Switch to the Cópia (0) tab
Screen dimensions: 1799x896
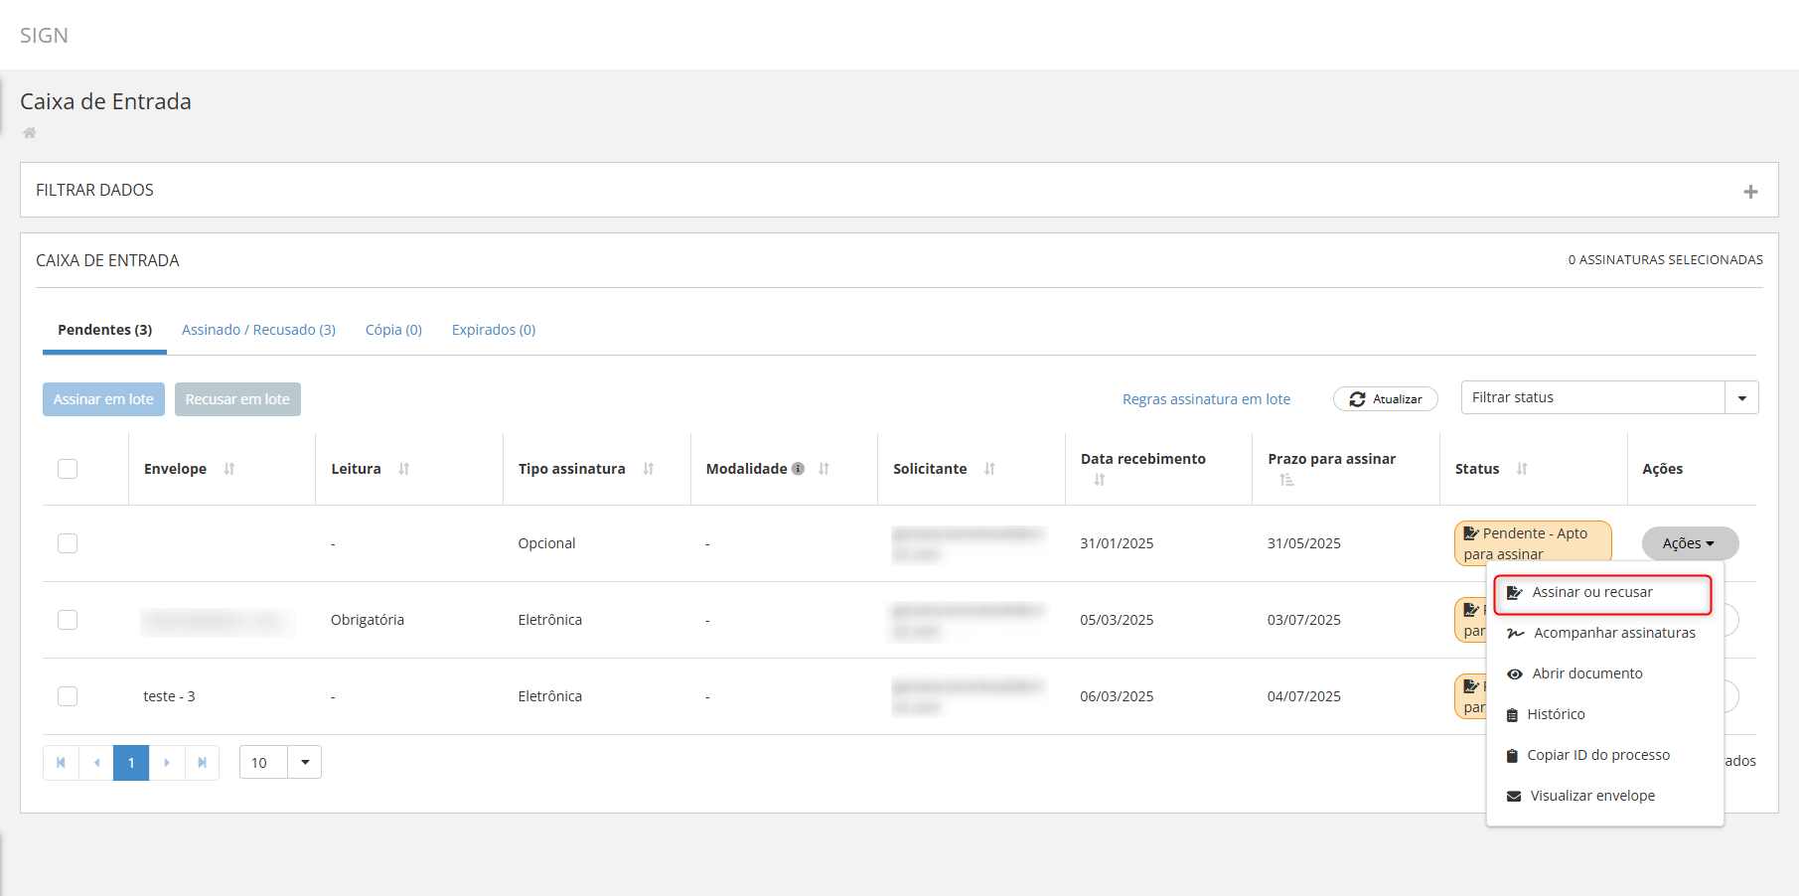click(393, 330)
